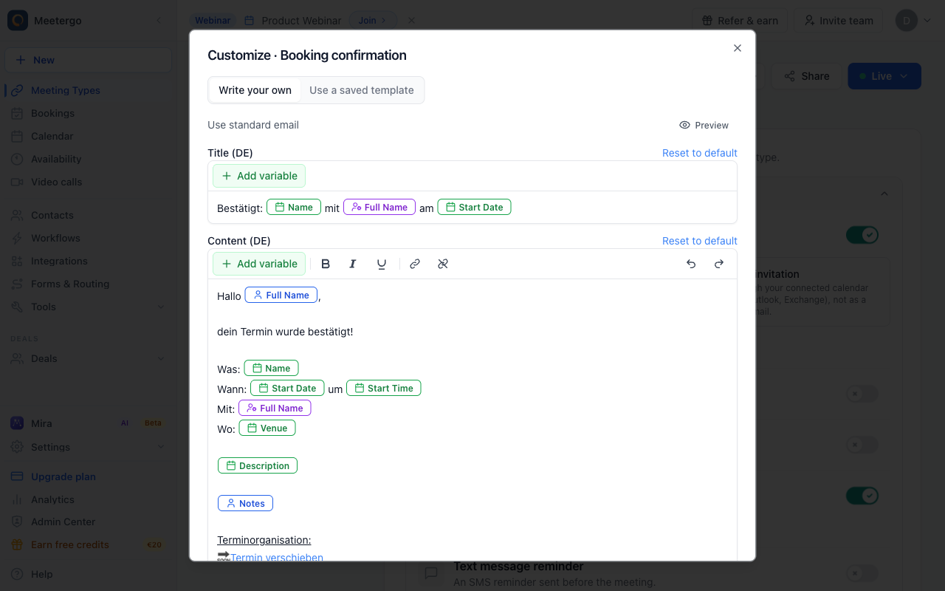Open Calendar in sidebar

click(x=89, y=136)
